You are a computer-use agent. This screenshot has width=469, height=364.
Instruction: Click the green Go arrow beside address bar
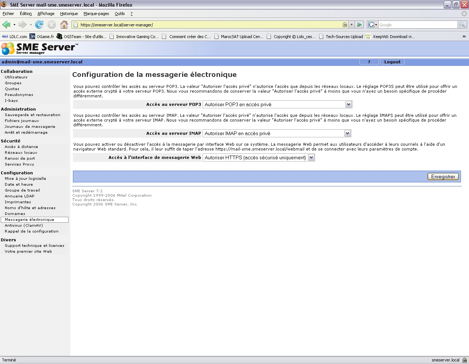click(x=359, y=25)
